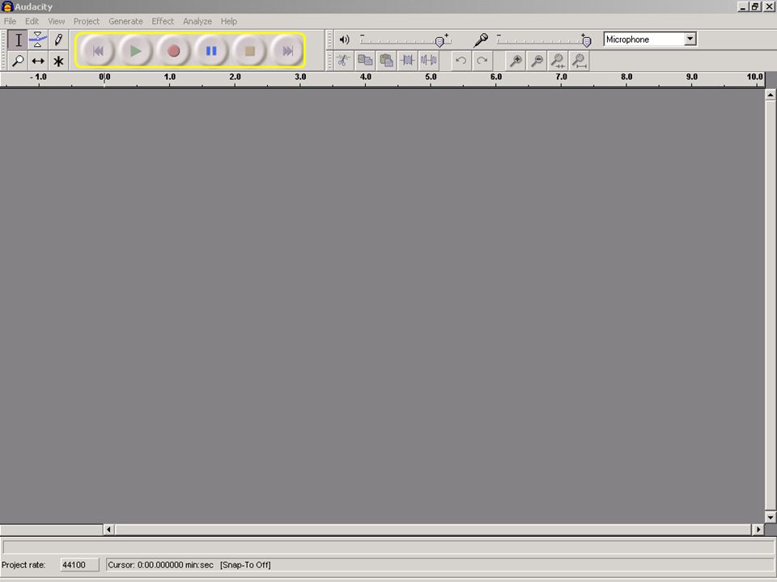777x582 pixels.
Task: Click Skip to End button
Action: pyautogui.click(x=288, y=50)
